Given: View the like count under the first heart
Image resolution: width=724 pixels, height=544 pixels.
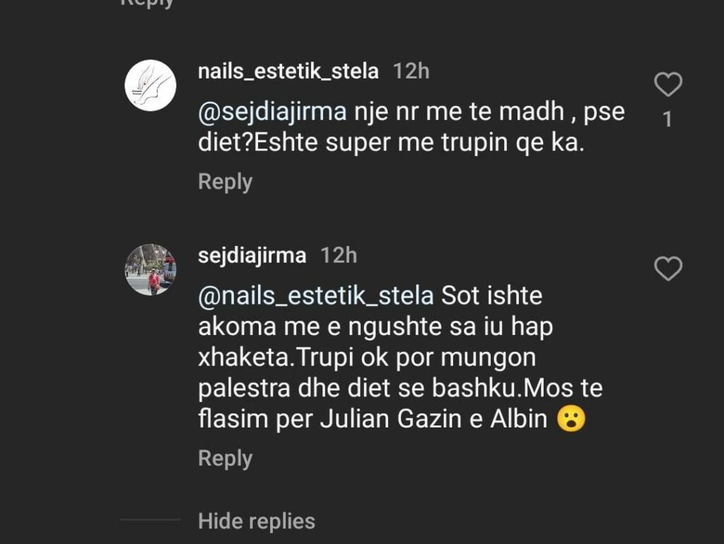Looking at the screenshot, I should (x=667, y=121).
